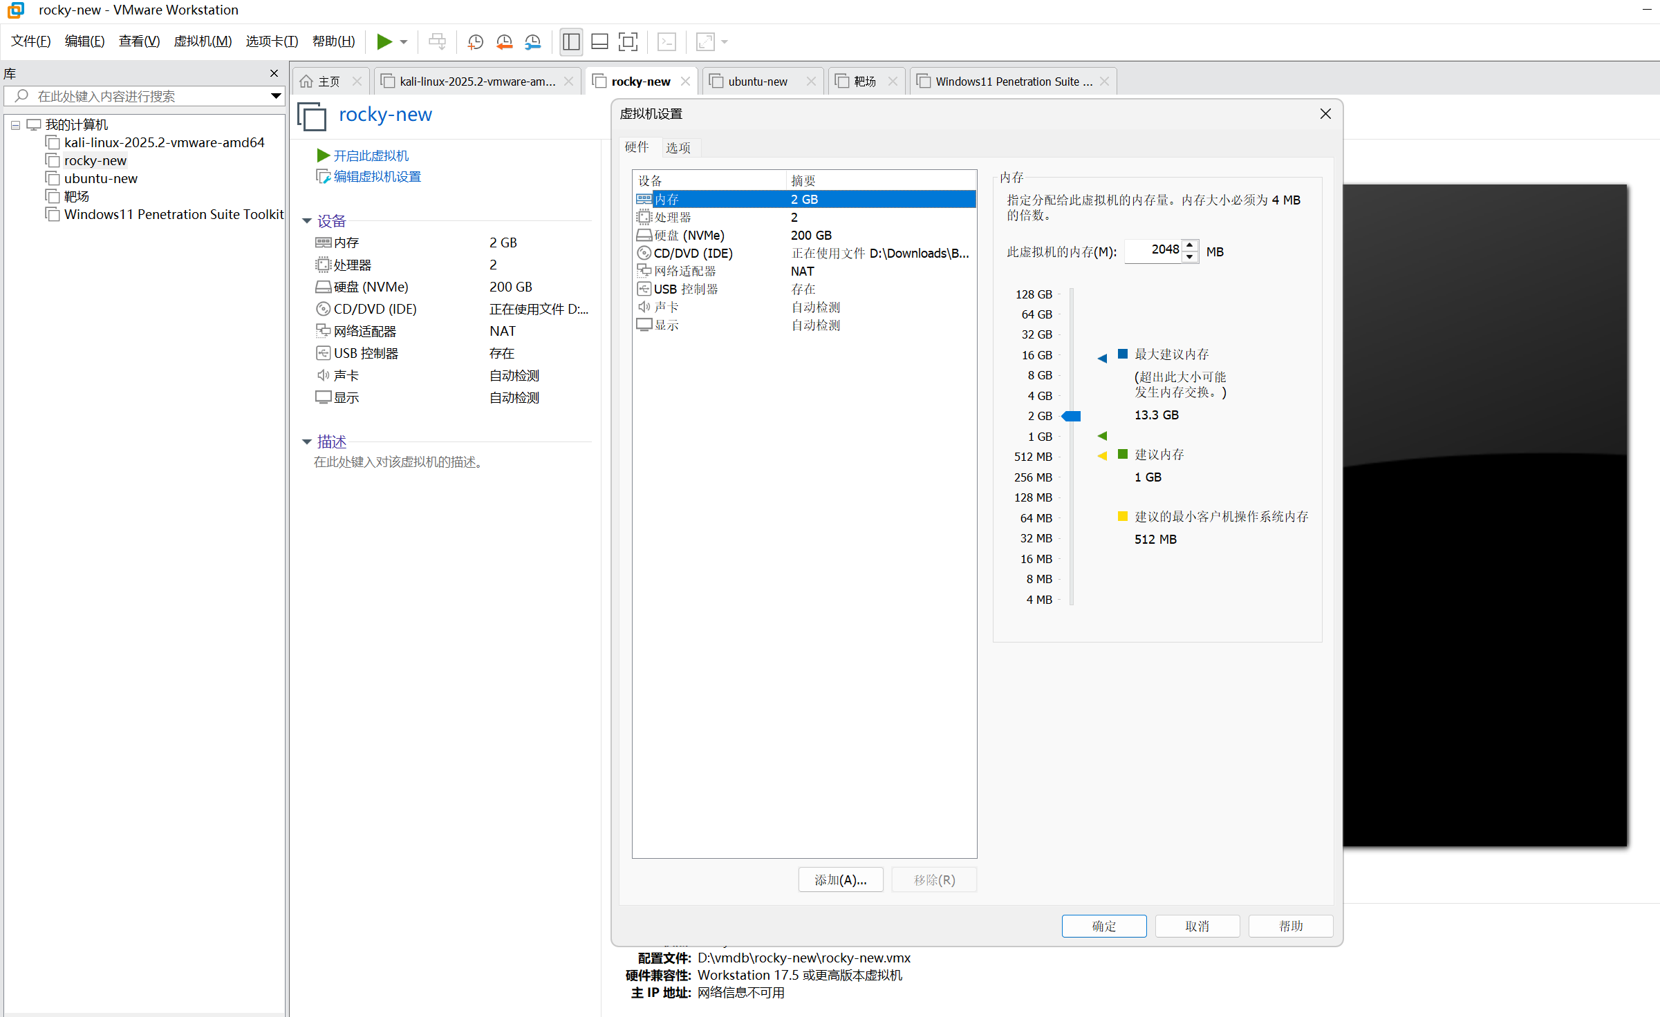The height and width of the screenshot is (1017, 1660).
Task: Select 内存 row in device list
Action: pos(805,199)
